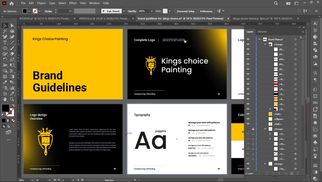Select the Paintbrush tool
This screenshot has height=182, width=322.
coord(12,48)
